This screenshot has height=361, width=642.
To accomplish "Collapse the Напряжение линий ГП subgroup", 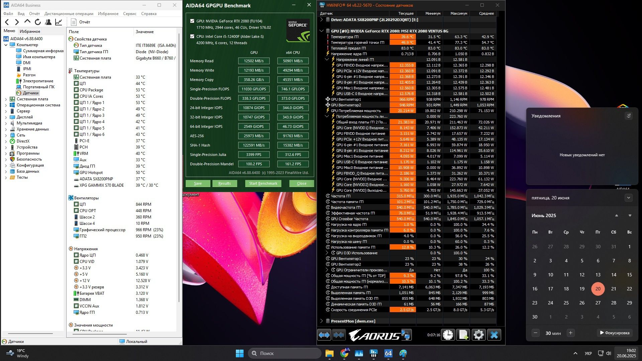I will (x=327, y=60).
